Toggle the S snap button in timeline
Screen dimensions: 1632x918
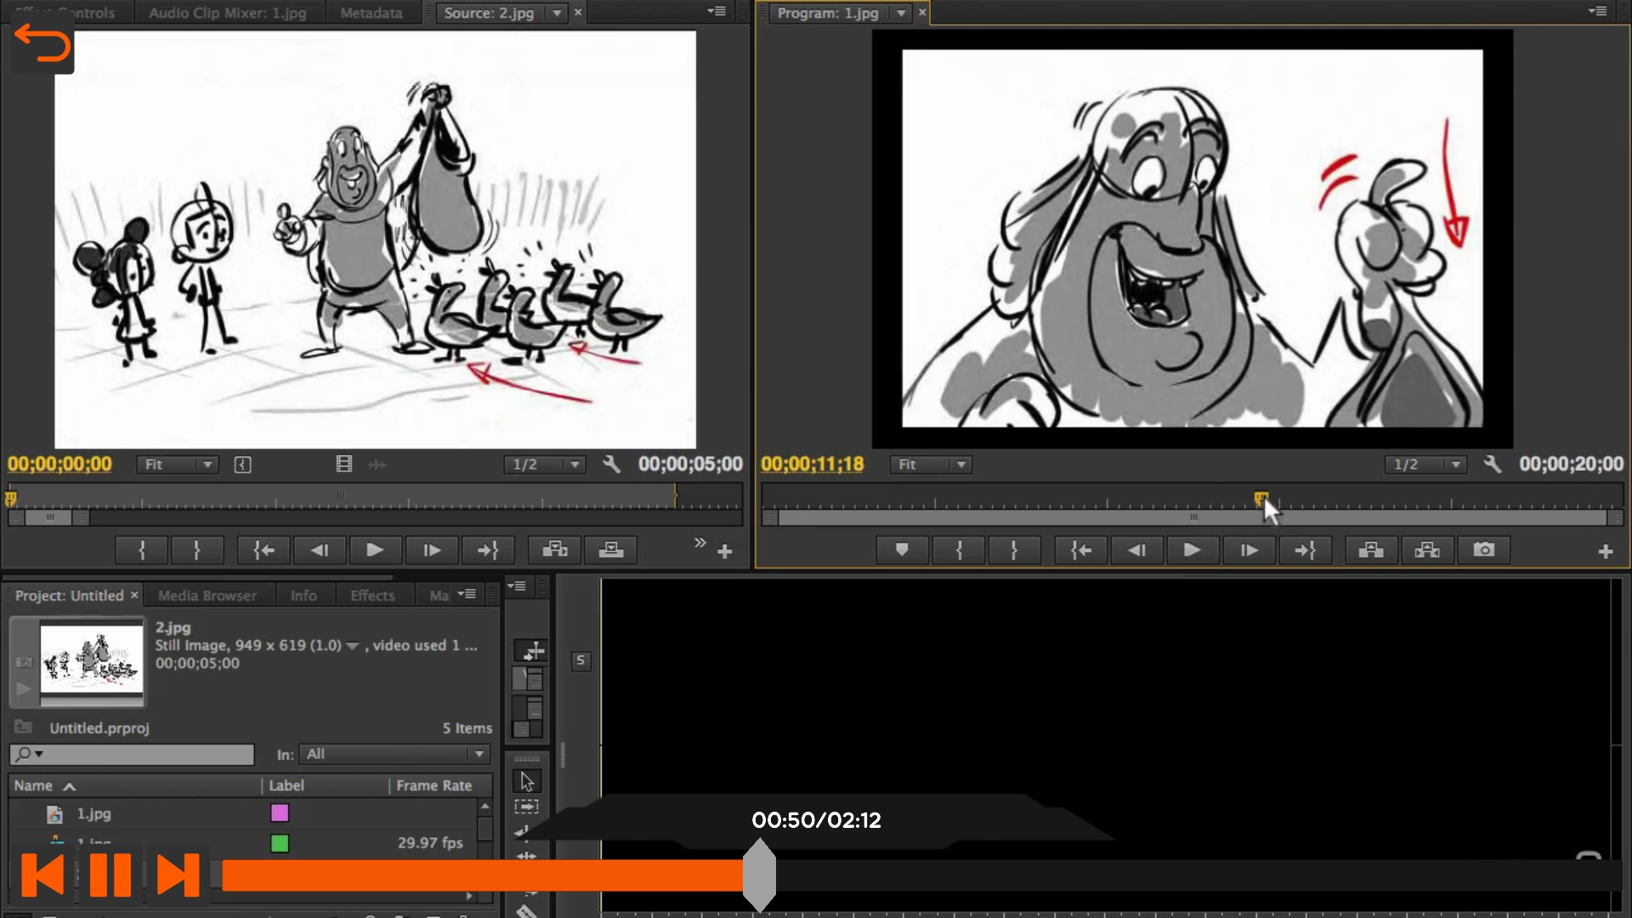pos(581,660)
